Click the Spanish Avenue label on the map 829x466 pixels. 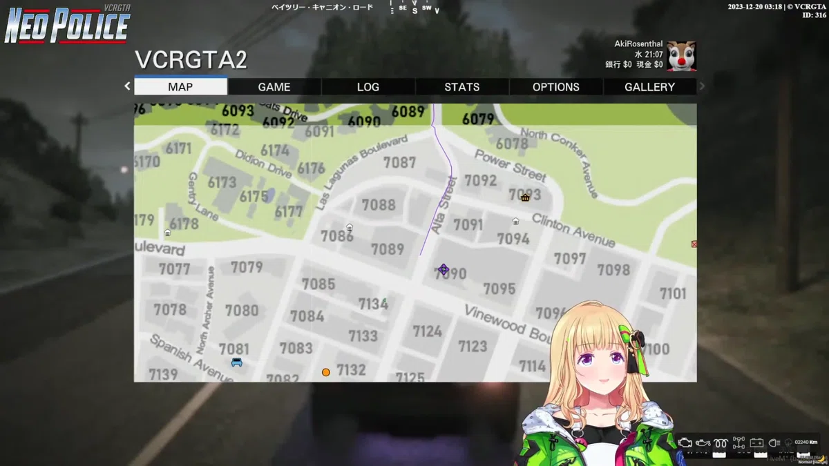pyautogui.click(x=190, y=358)
